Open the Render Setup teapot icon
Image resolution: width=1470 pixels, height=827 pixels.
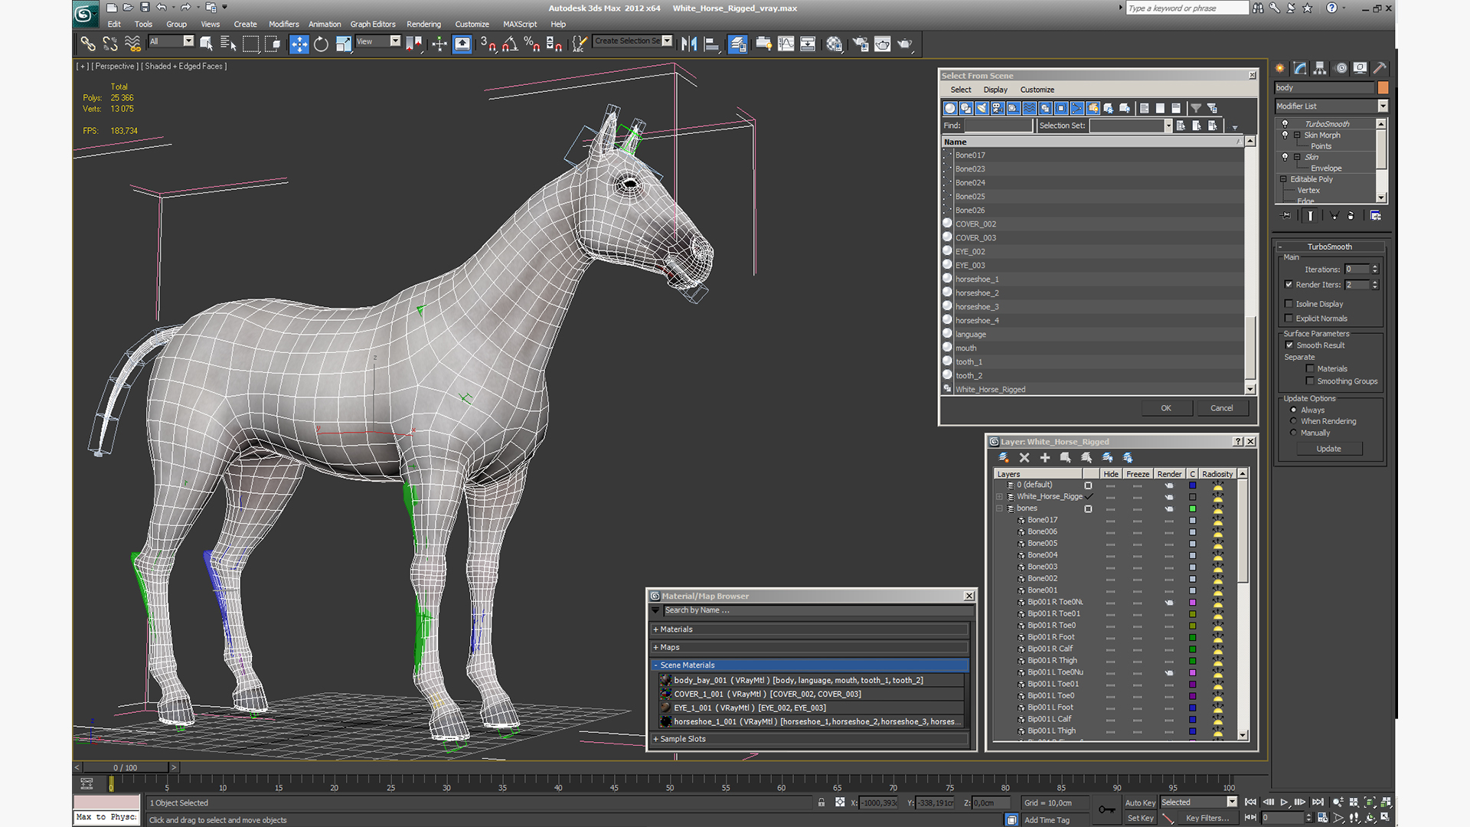coord(861,44)
